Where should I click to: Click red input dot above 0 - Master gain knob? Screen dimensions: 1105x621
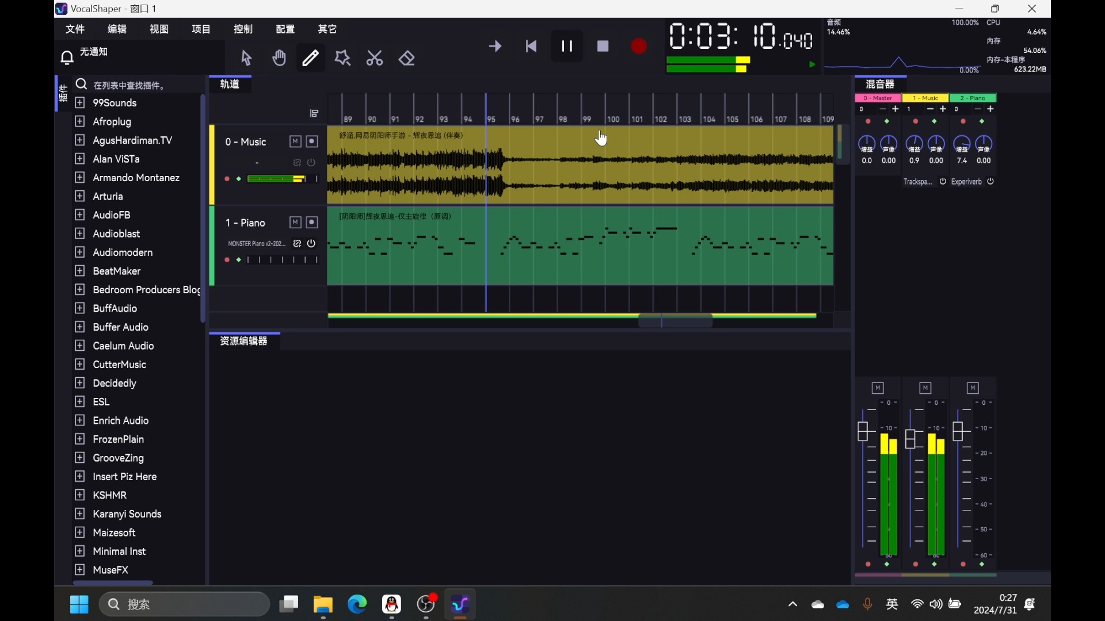click(868, 121)
